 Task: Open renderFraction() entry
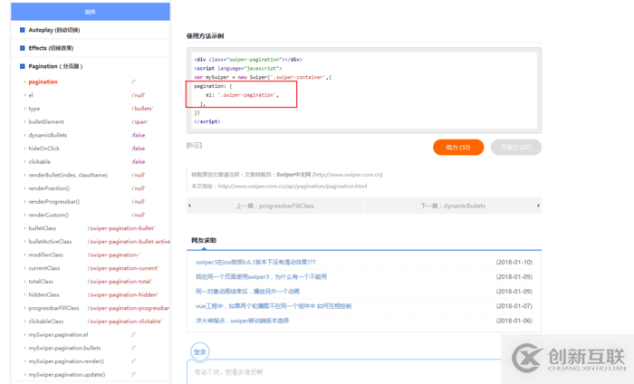coord(49,188)
